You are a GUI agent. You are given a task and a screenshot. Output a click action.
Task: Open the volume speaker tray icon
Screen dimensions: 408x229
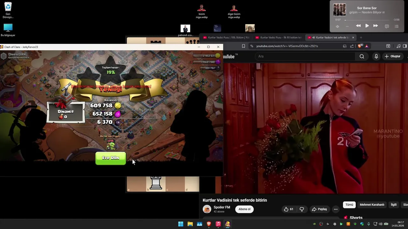point(381,224)
